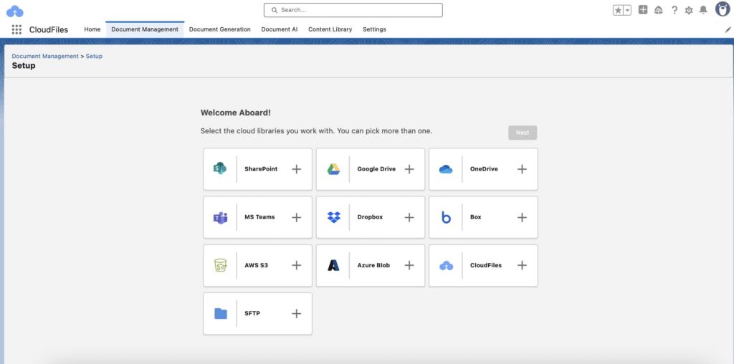Image resolution: width=734 pixels, height=364 pixels.
Task: Add SharePoint with its plus toggle
Action: [x=296, y=169]
